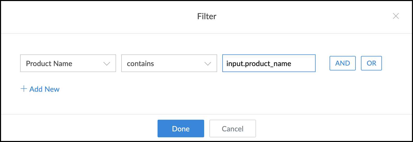Cancel the filter dialog

232,129
